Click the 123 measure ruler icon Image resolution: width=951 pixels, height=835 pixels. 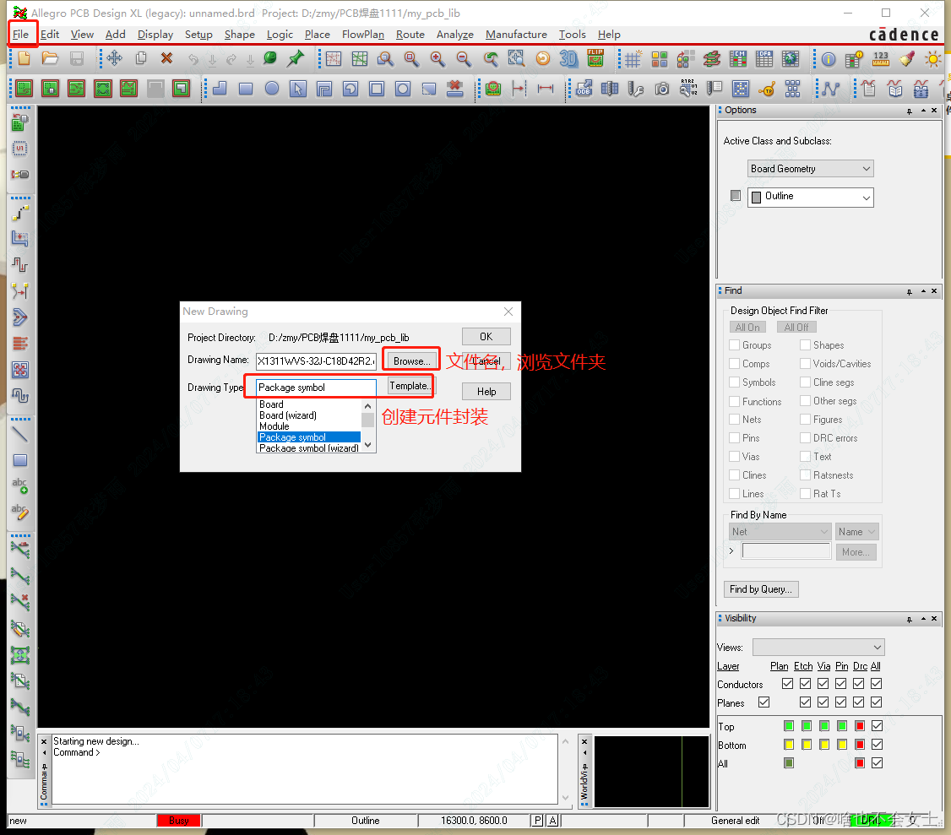[881, 59]
